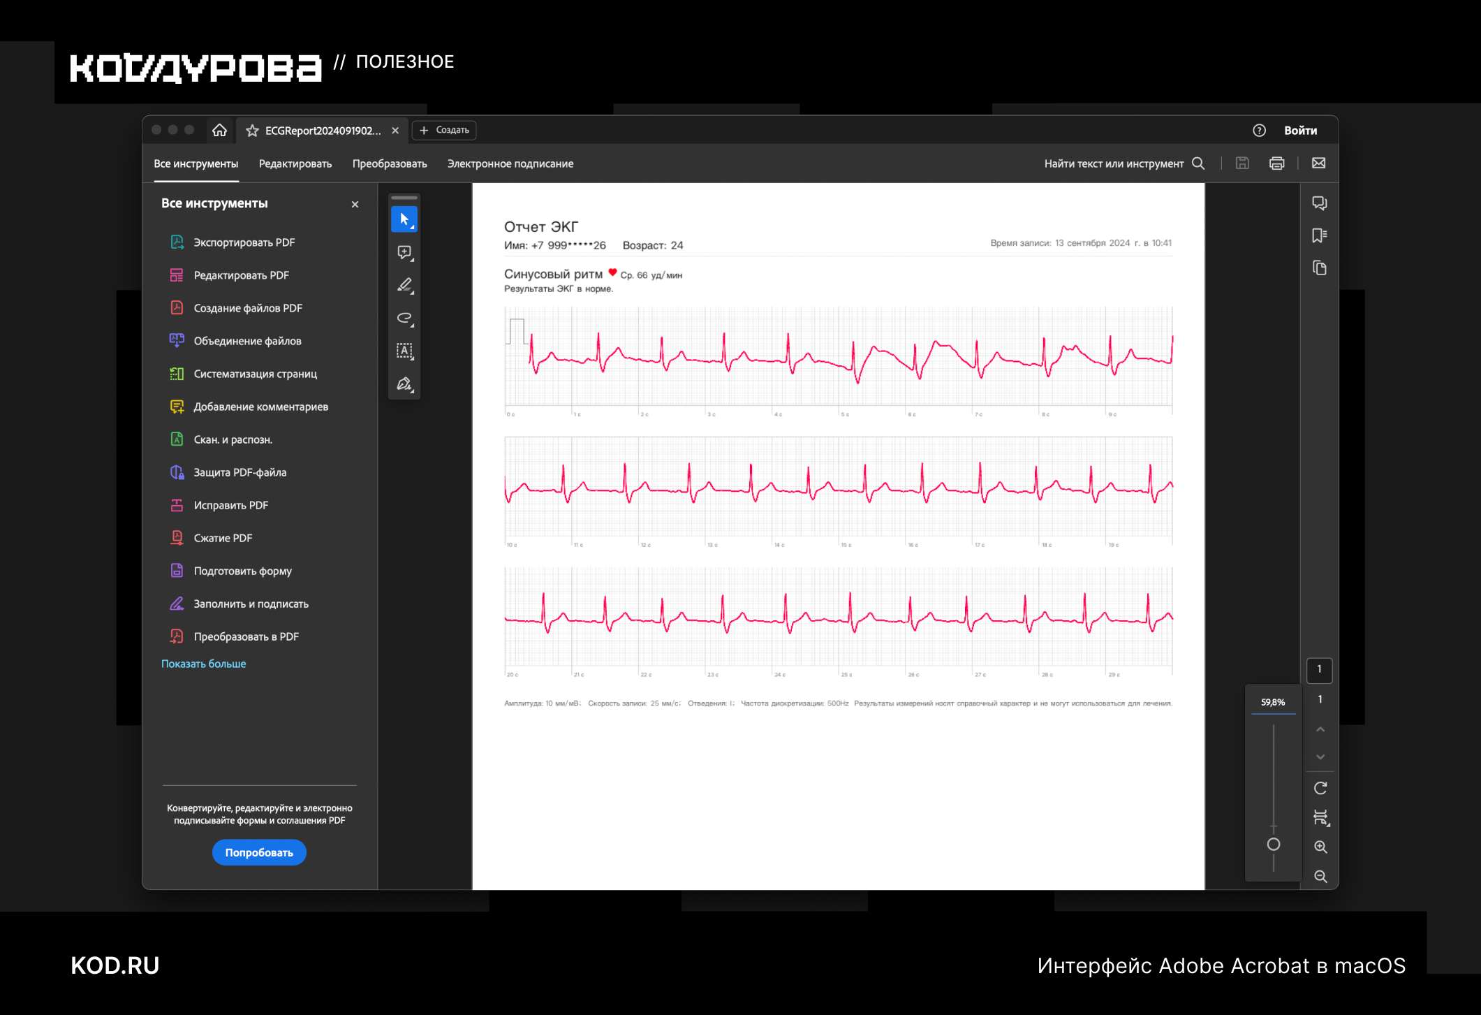Screen dimensions: 1481x1015
Task: Select the signature pen tool
Action: [404, 384]
